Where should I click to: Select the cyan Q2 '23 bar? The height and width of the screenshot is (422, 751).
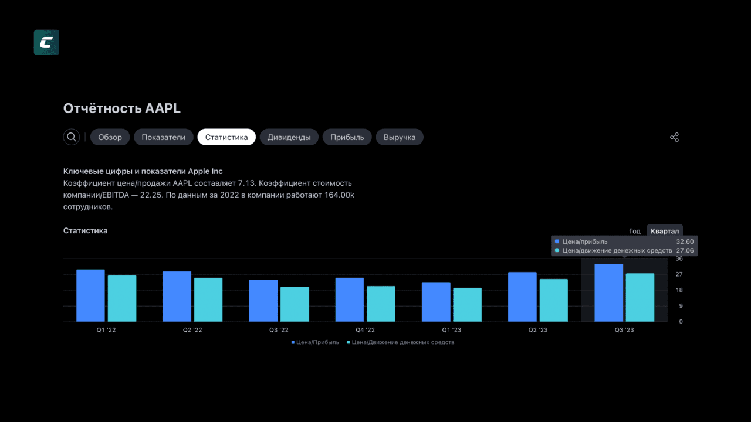(x=554, y=300)
